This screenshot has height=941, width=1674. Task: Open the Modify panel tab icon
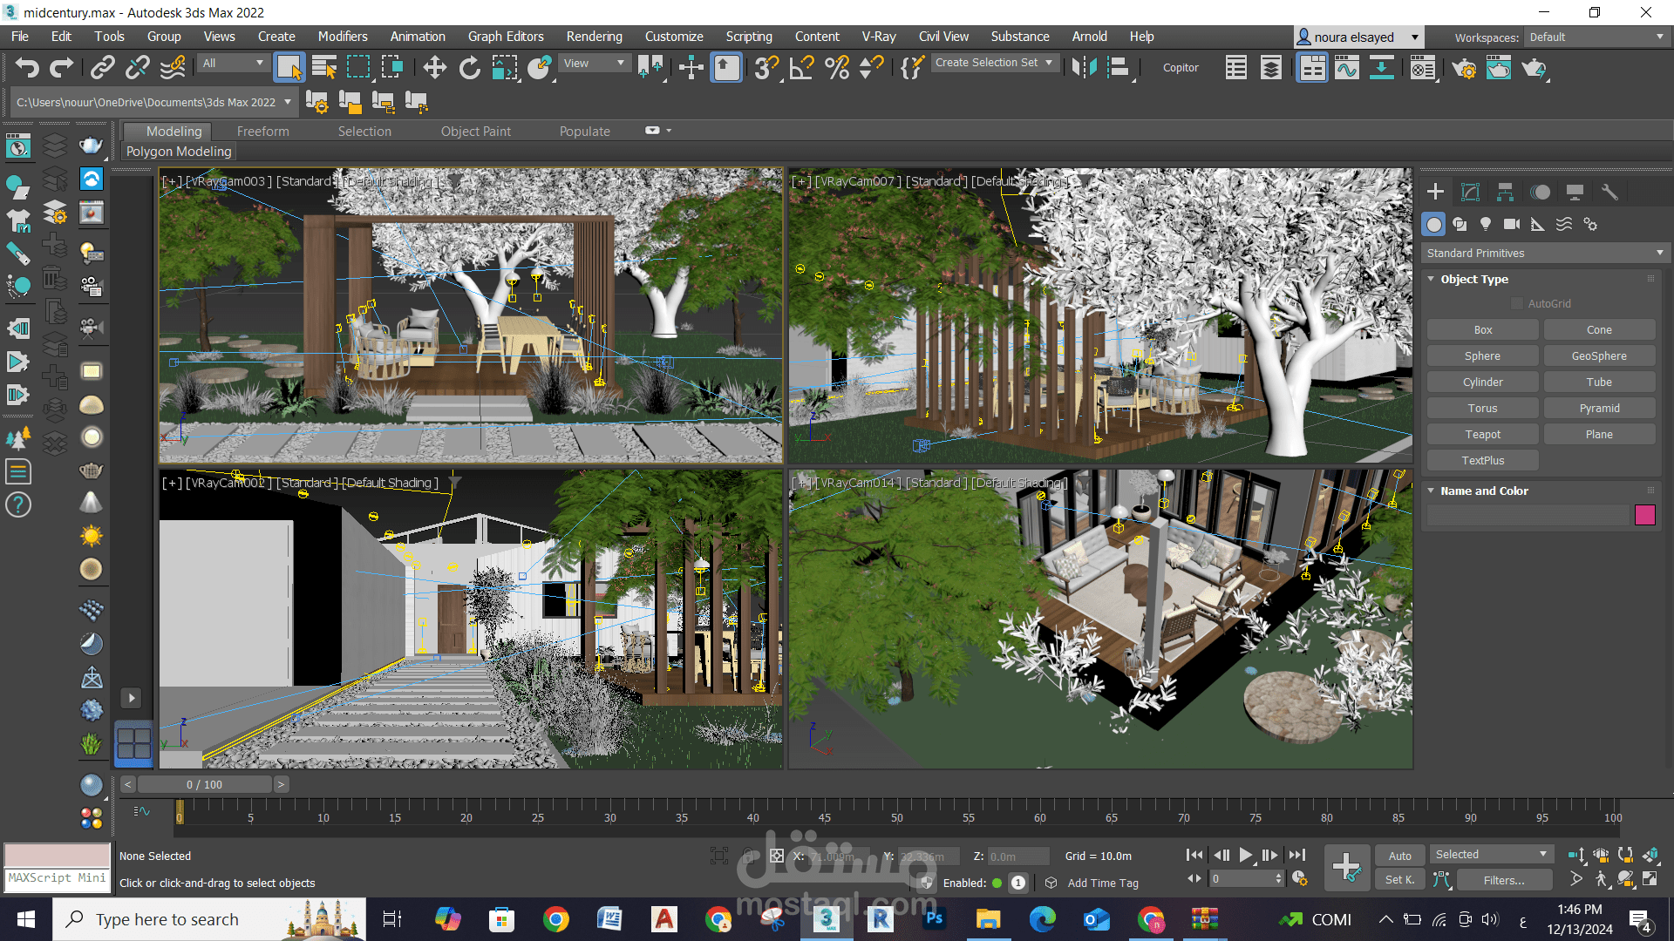pos(1470,192)
